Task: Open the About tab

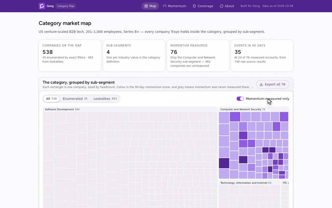Action: click(x=227, y=6)
